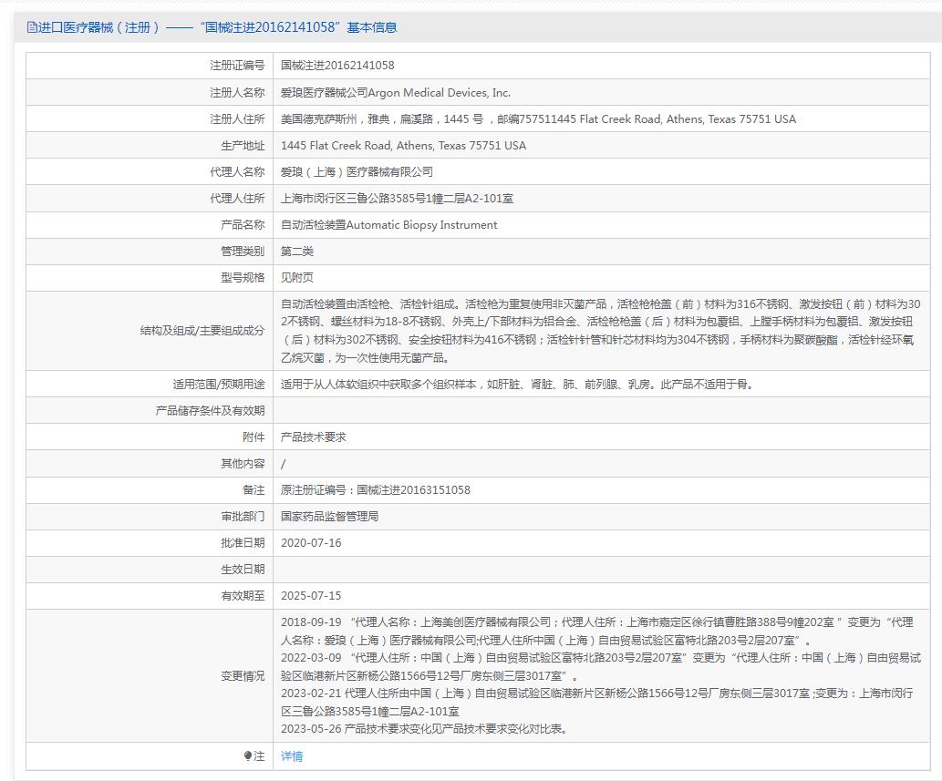942x781 pixels.
Task: Click the 适用范围/预期用途 label
Action: point(219,385)
